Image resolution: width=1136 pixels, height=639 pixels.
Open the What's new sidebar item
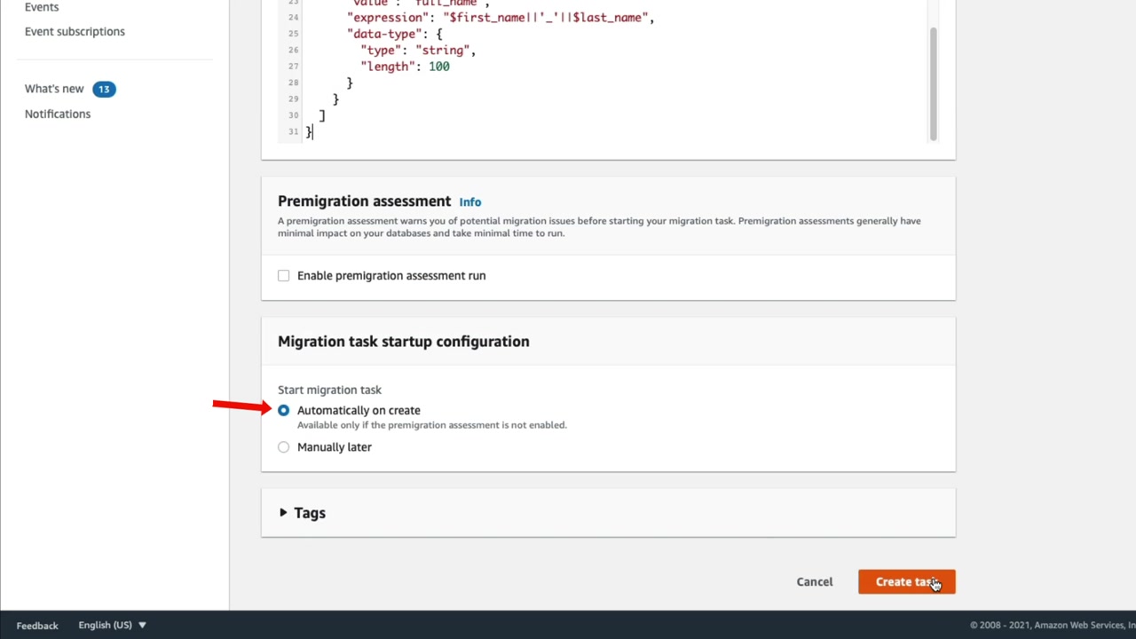(x=54, y=89)
